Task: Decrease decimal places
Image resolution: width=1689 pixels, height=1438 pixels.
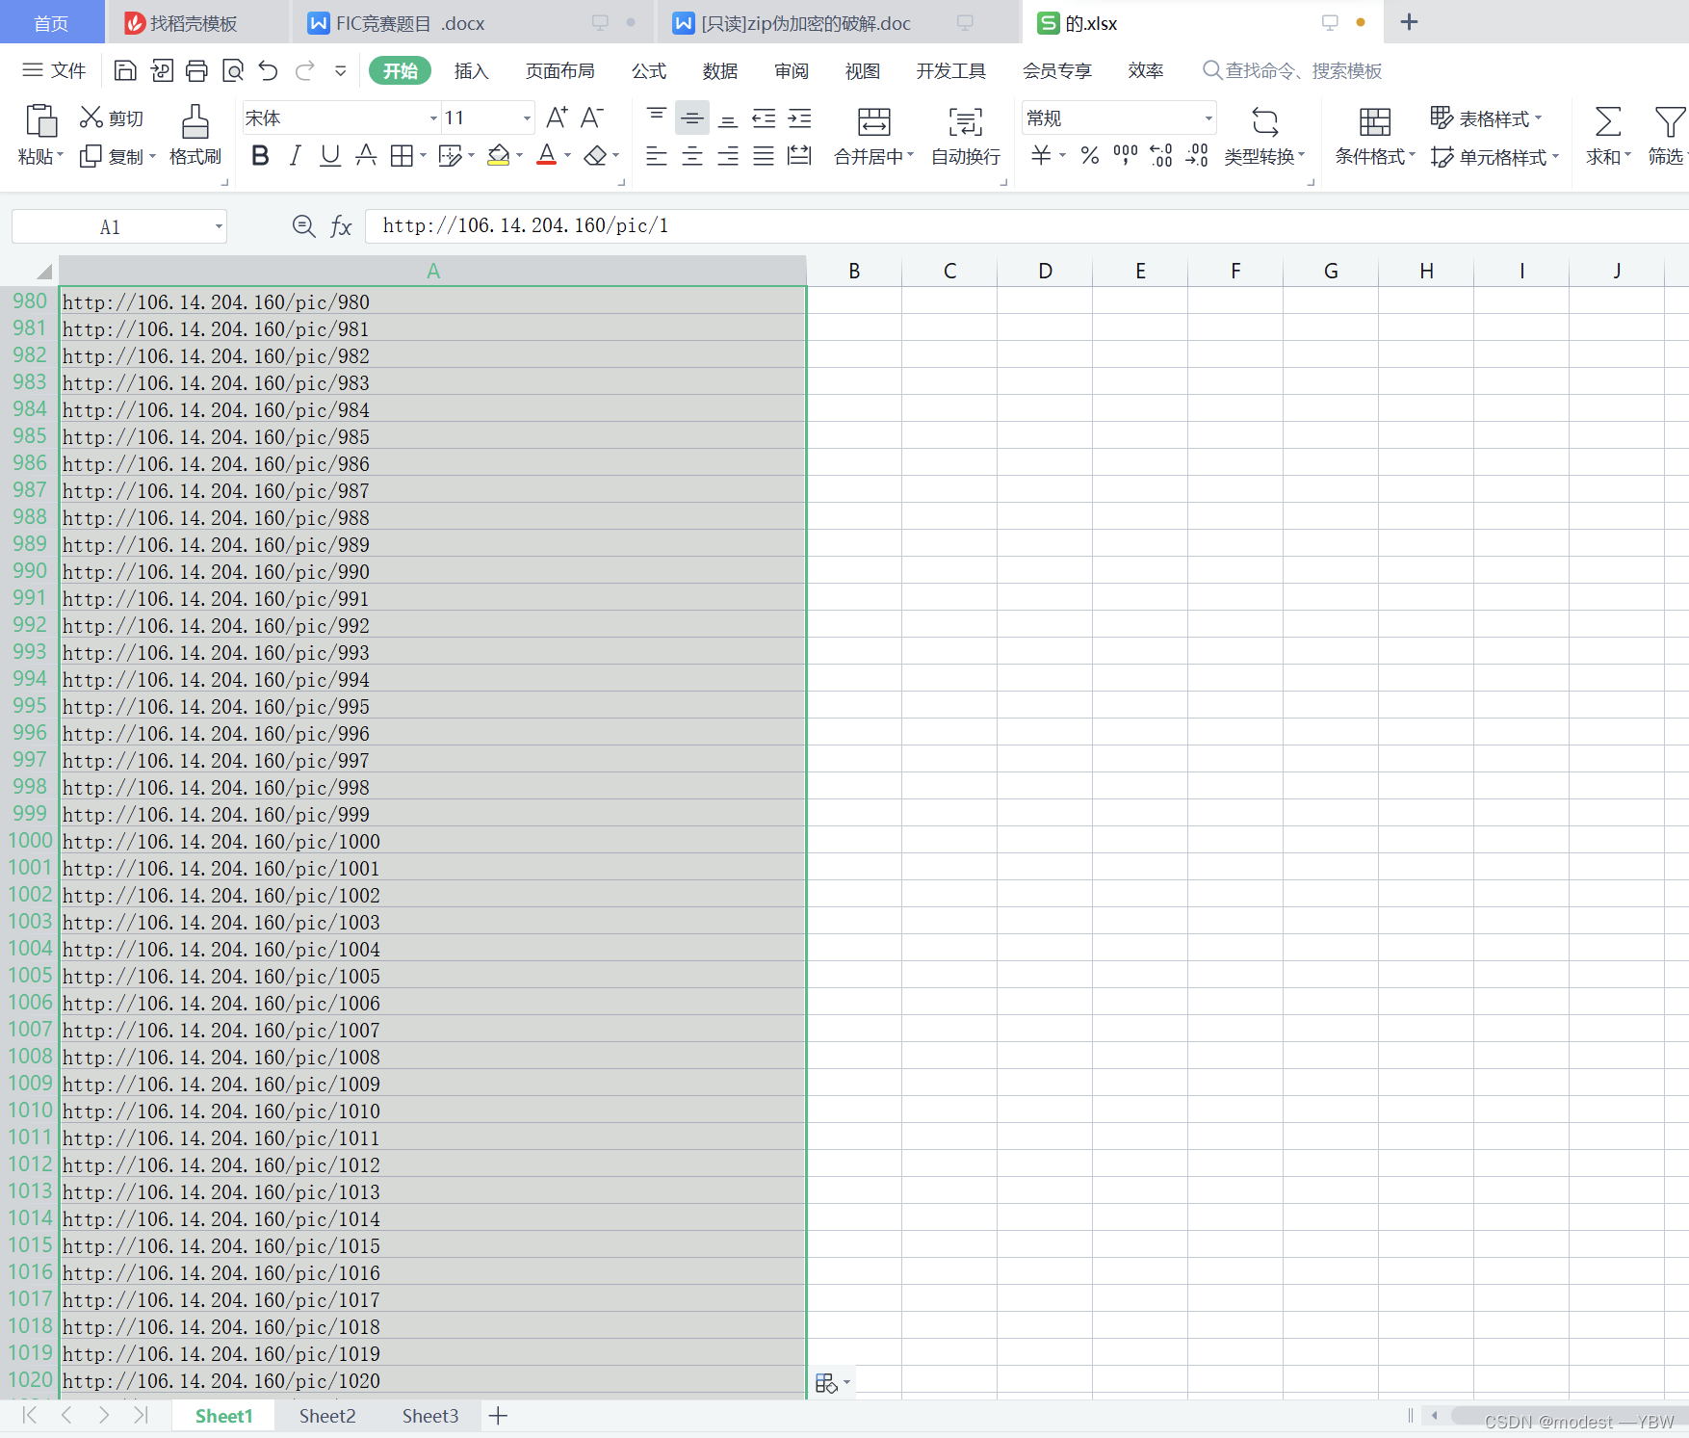Action: point(1197,155)
